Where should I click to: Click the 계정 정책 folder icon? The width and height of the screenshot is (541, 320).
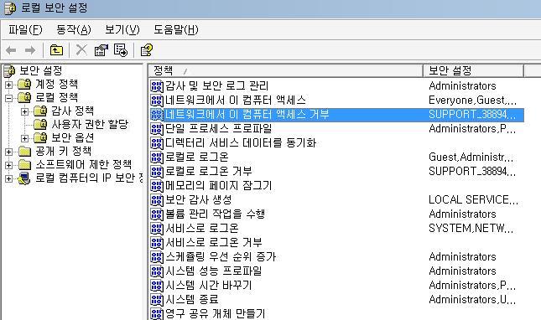24,84
